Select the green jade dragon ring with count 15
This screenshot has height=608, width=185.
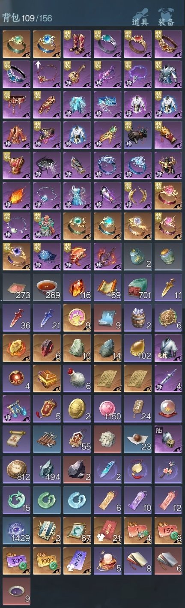[x=17, y=500]
